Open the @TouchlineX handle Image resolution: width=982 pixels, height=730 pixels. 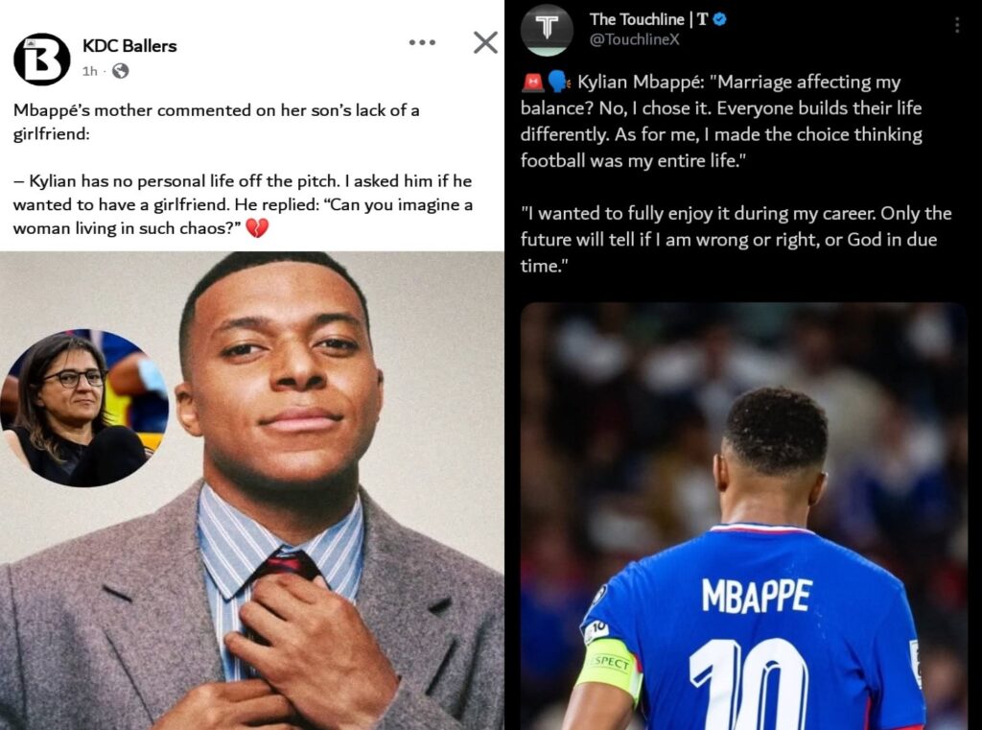[634, 39]
